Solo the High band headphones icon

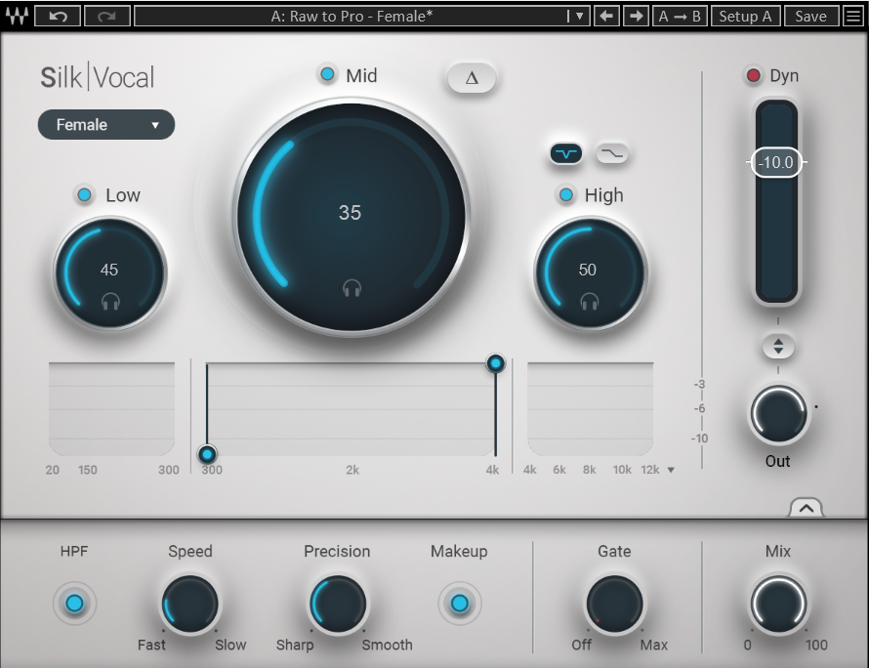pos(589,302)
